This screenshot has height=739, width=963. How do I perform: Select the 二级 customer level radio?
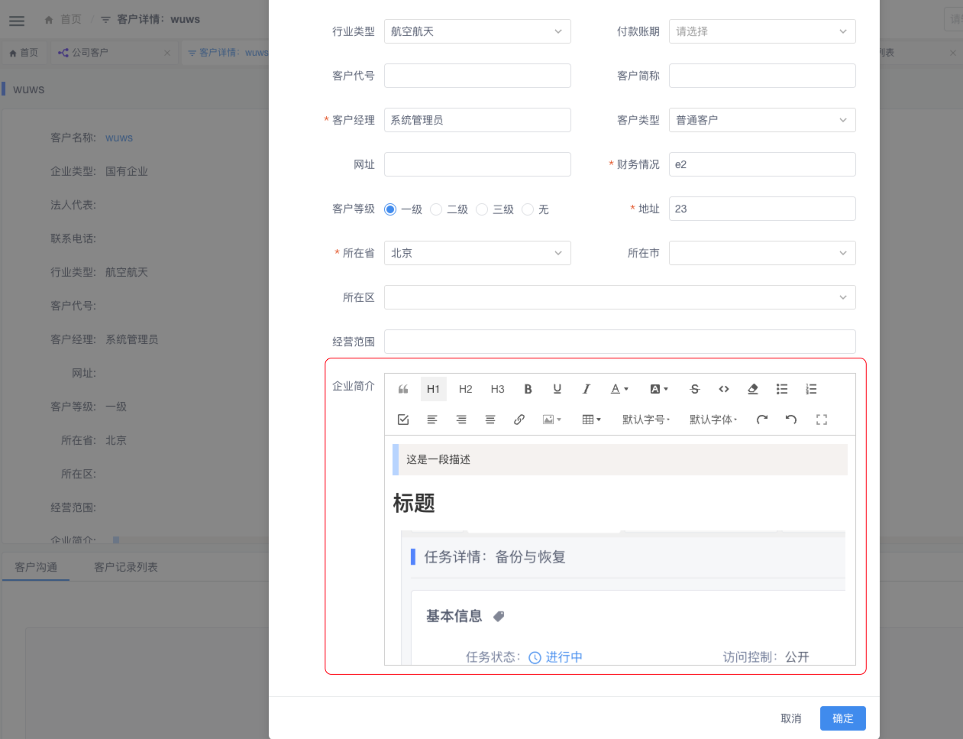pos(436,209)
